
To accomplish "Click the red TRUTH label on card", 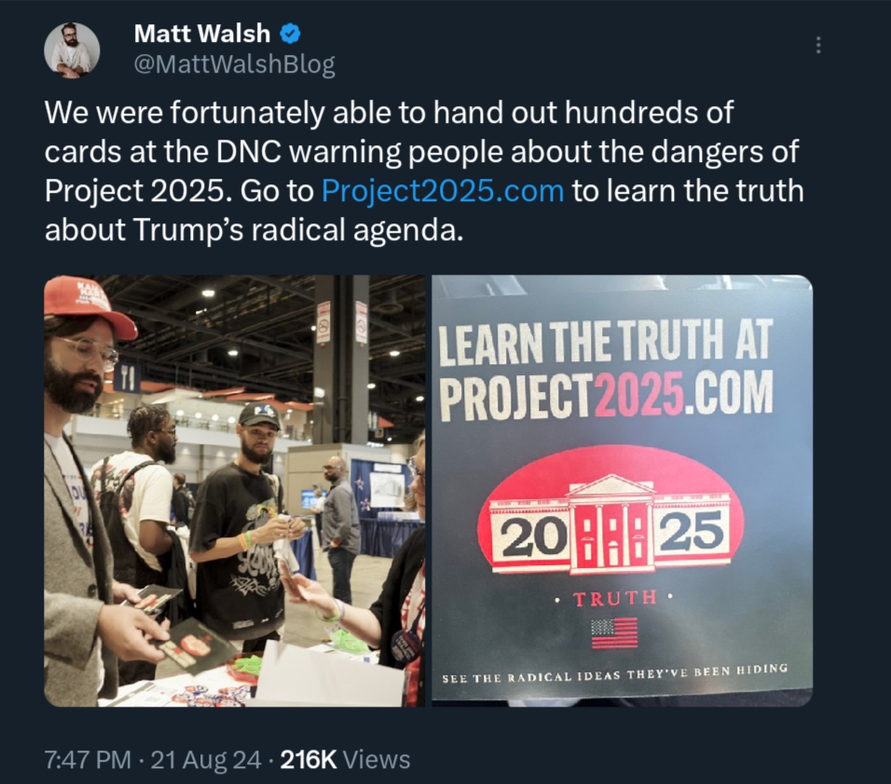I will click(x=613, y=598).
